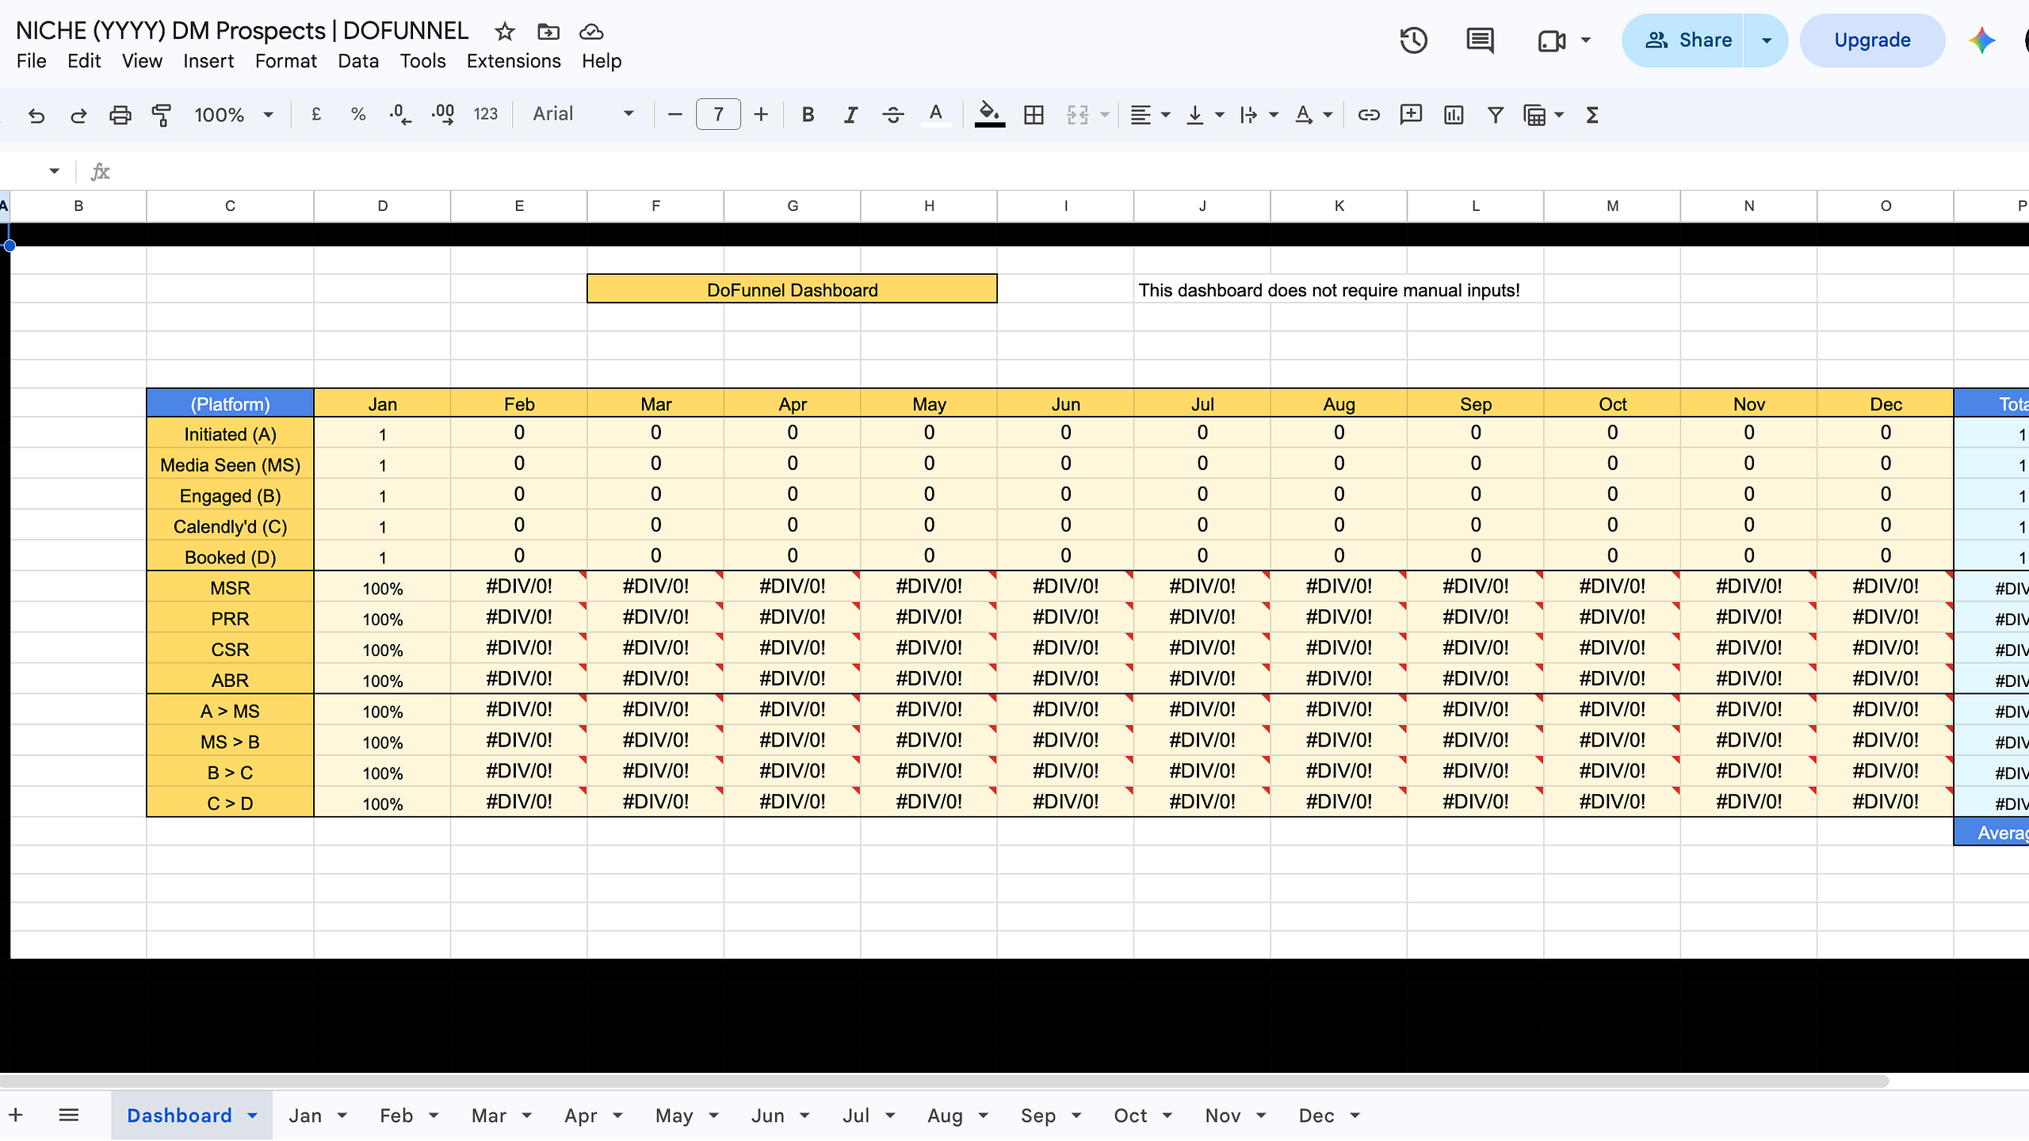This screenshot has width=2029, height=1141.
Task: Open the fill colour bucket
Action: (x=989, y=115)
